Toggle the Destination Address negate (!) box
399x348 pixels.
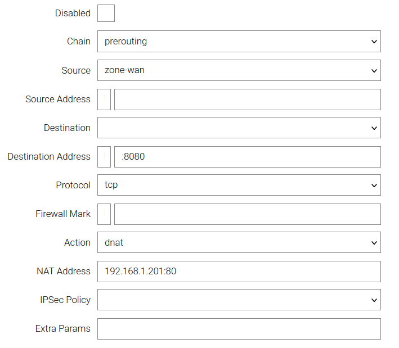click(104, 157)
